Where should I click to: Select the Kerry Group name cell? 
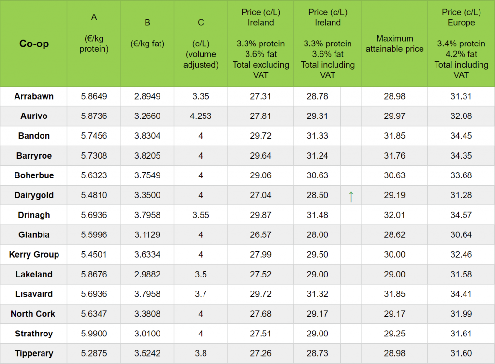click(x=34, y=255)
